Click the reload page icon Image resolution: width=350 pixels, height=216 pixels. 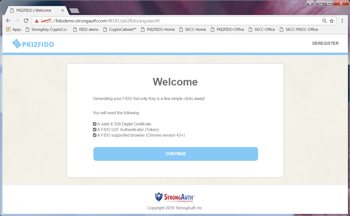pyautogui.click(x=26, y=21)
